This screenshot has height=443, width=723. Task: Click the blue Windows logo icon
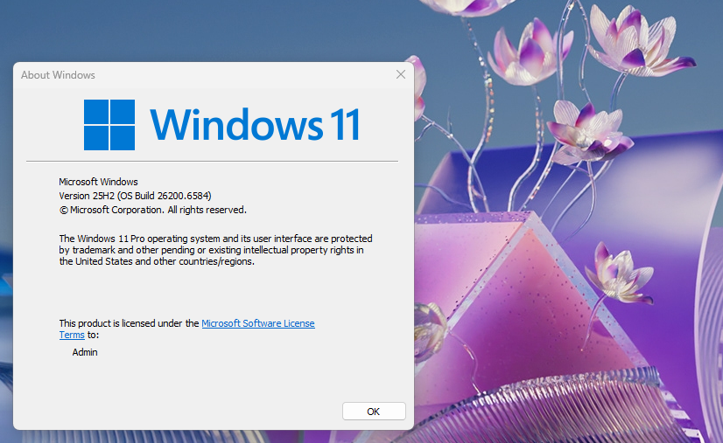click(x=109, y=125)
